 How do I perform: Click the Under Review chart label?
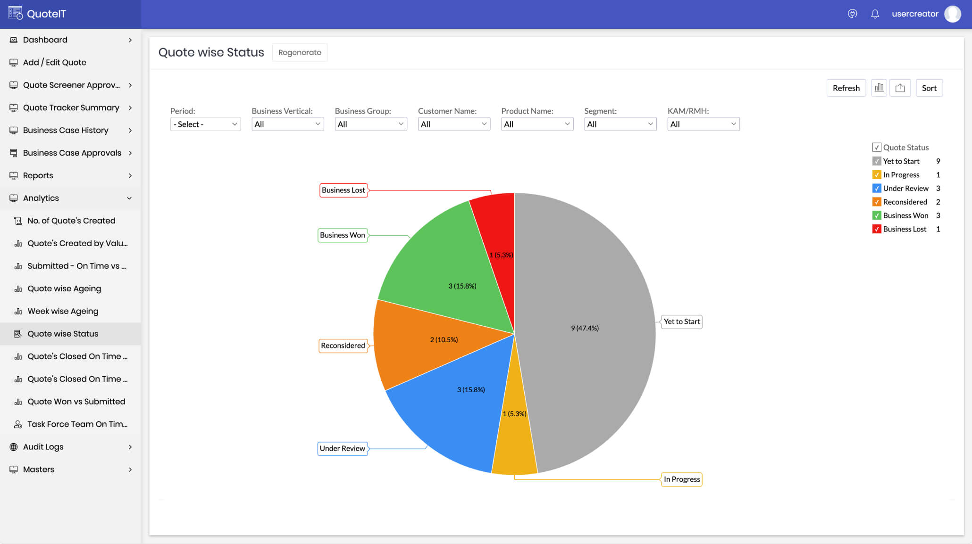click(342, 448)
